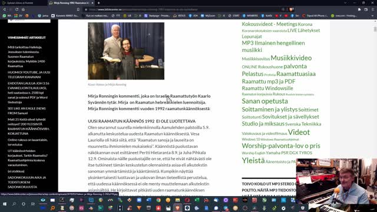Open HUOMIO! YOUTUBE JA UUSI TELEGRAM KANAVANI link

pos(29,75)
